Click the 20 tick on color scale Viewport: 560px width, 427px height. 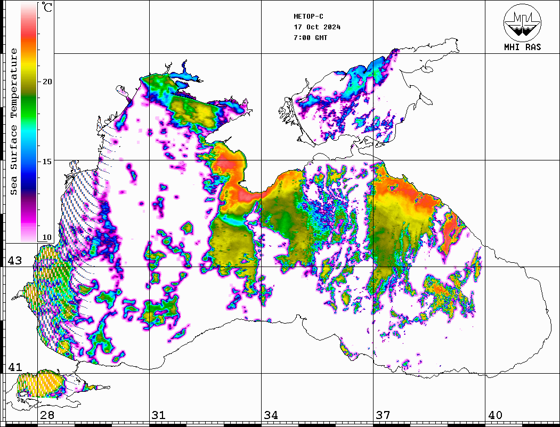click(x=47, y=82)
